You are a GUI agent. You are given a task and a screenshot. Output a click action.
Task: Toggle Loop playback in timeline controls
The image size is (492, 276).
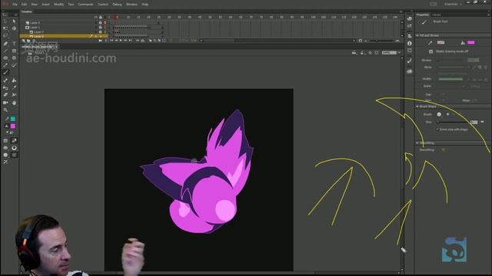(x=142, y=41)
